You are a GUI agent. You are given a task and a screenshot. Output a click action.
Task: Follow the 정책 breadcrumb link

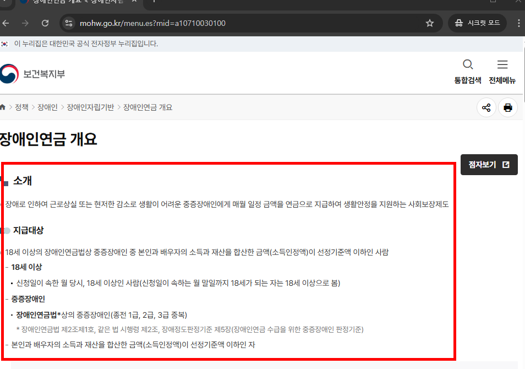click(21, 107)
